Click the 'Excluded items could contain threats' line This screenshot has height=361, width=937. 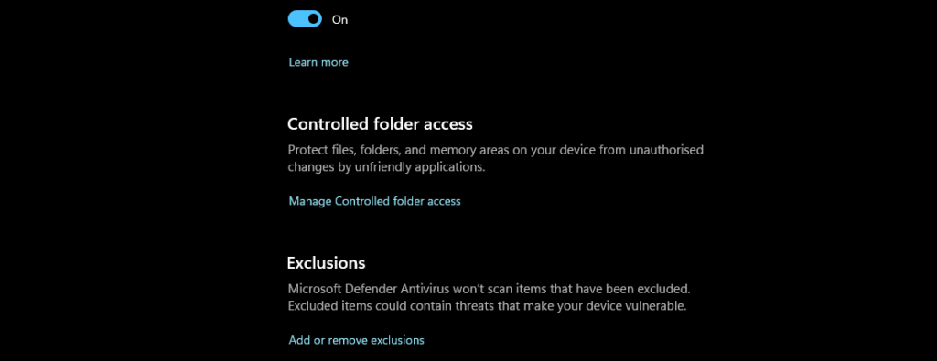(x=488, y=307)
